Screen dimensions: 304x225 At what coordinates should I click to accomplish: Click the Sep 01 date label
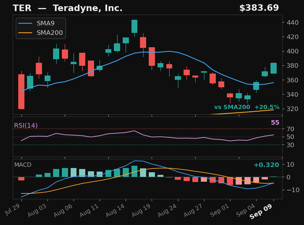[220, 210]
